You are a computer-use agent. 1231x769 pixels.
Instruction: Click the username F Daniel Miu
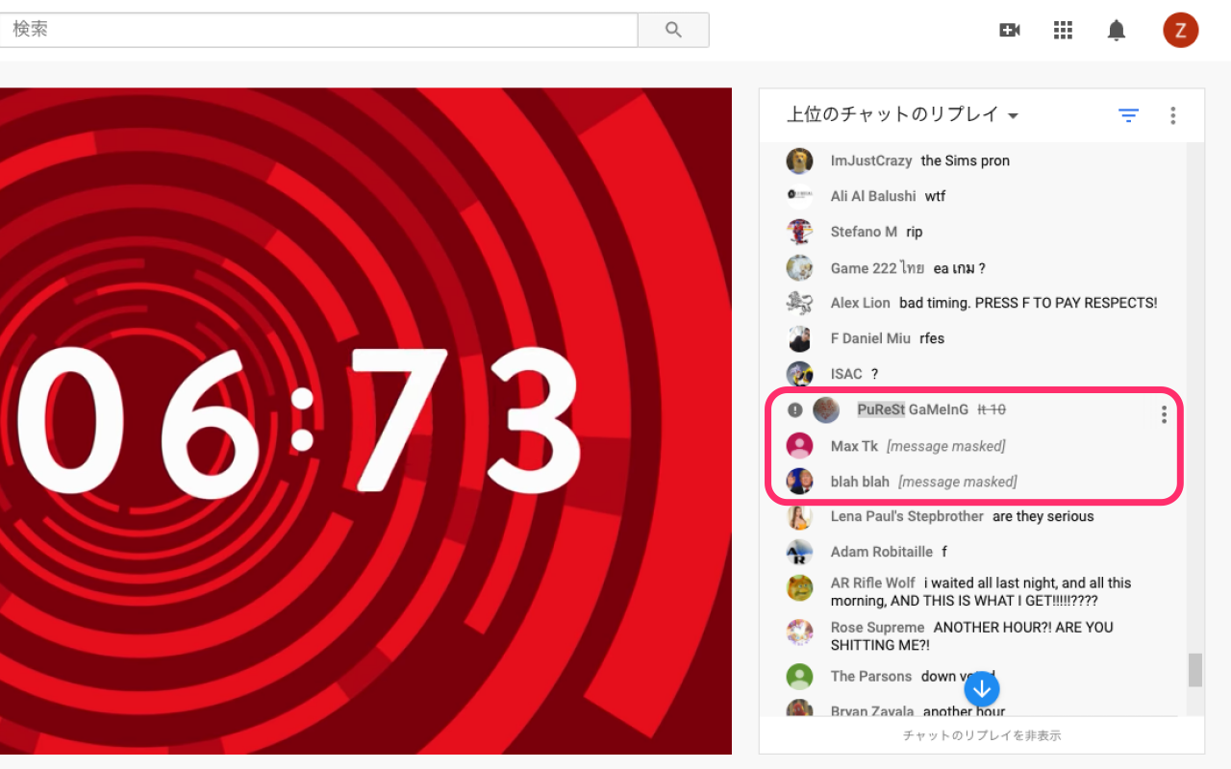[870, 338]
